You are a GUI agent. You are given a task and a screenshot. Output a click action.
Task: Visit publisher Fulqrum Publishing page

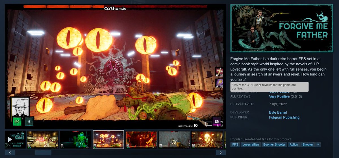284,118
